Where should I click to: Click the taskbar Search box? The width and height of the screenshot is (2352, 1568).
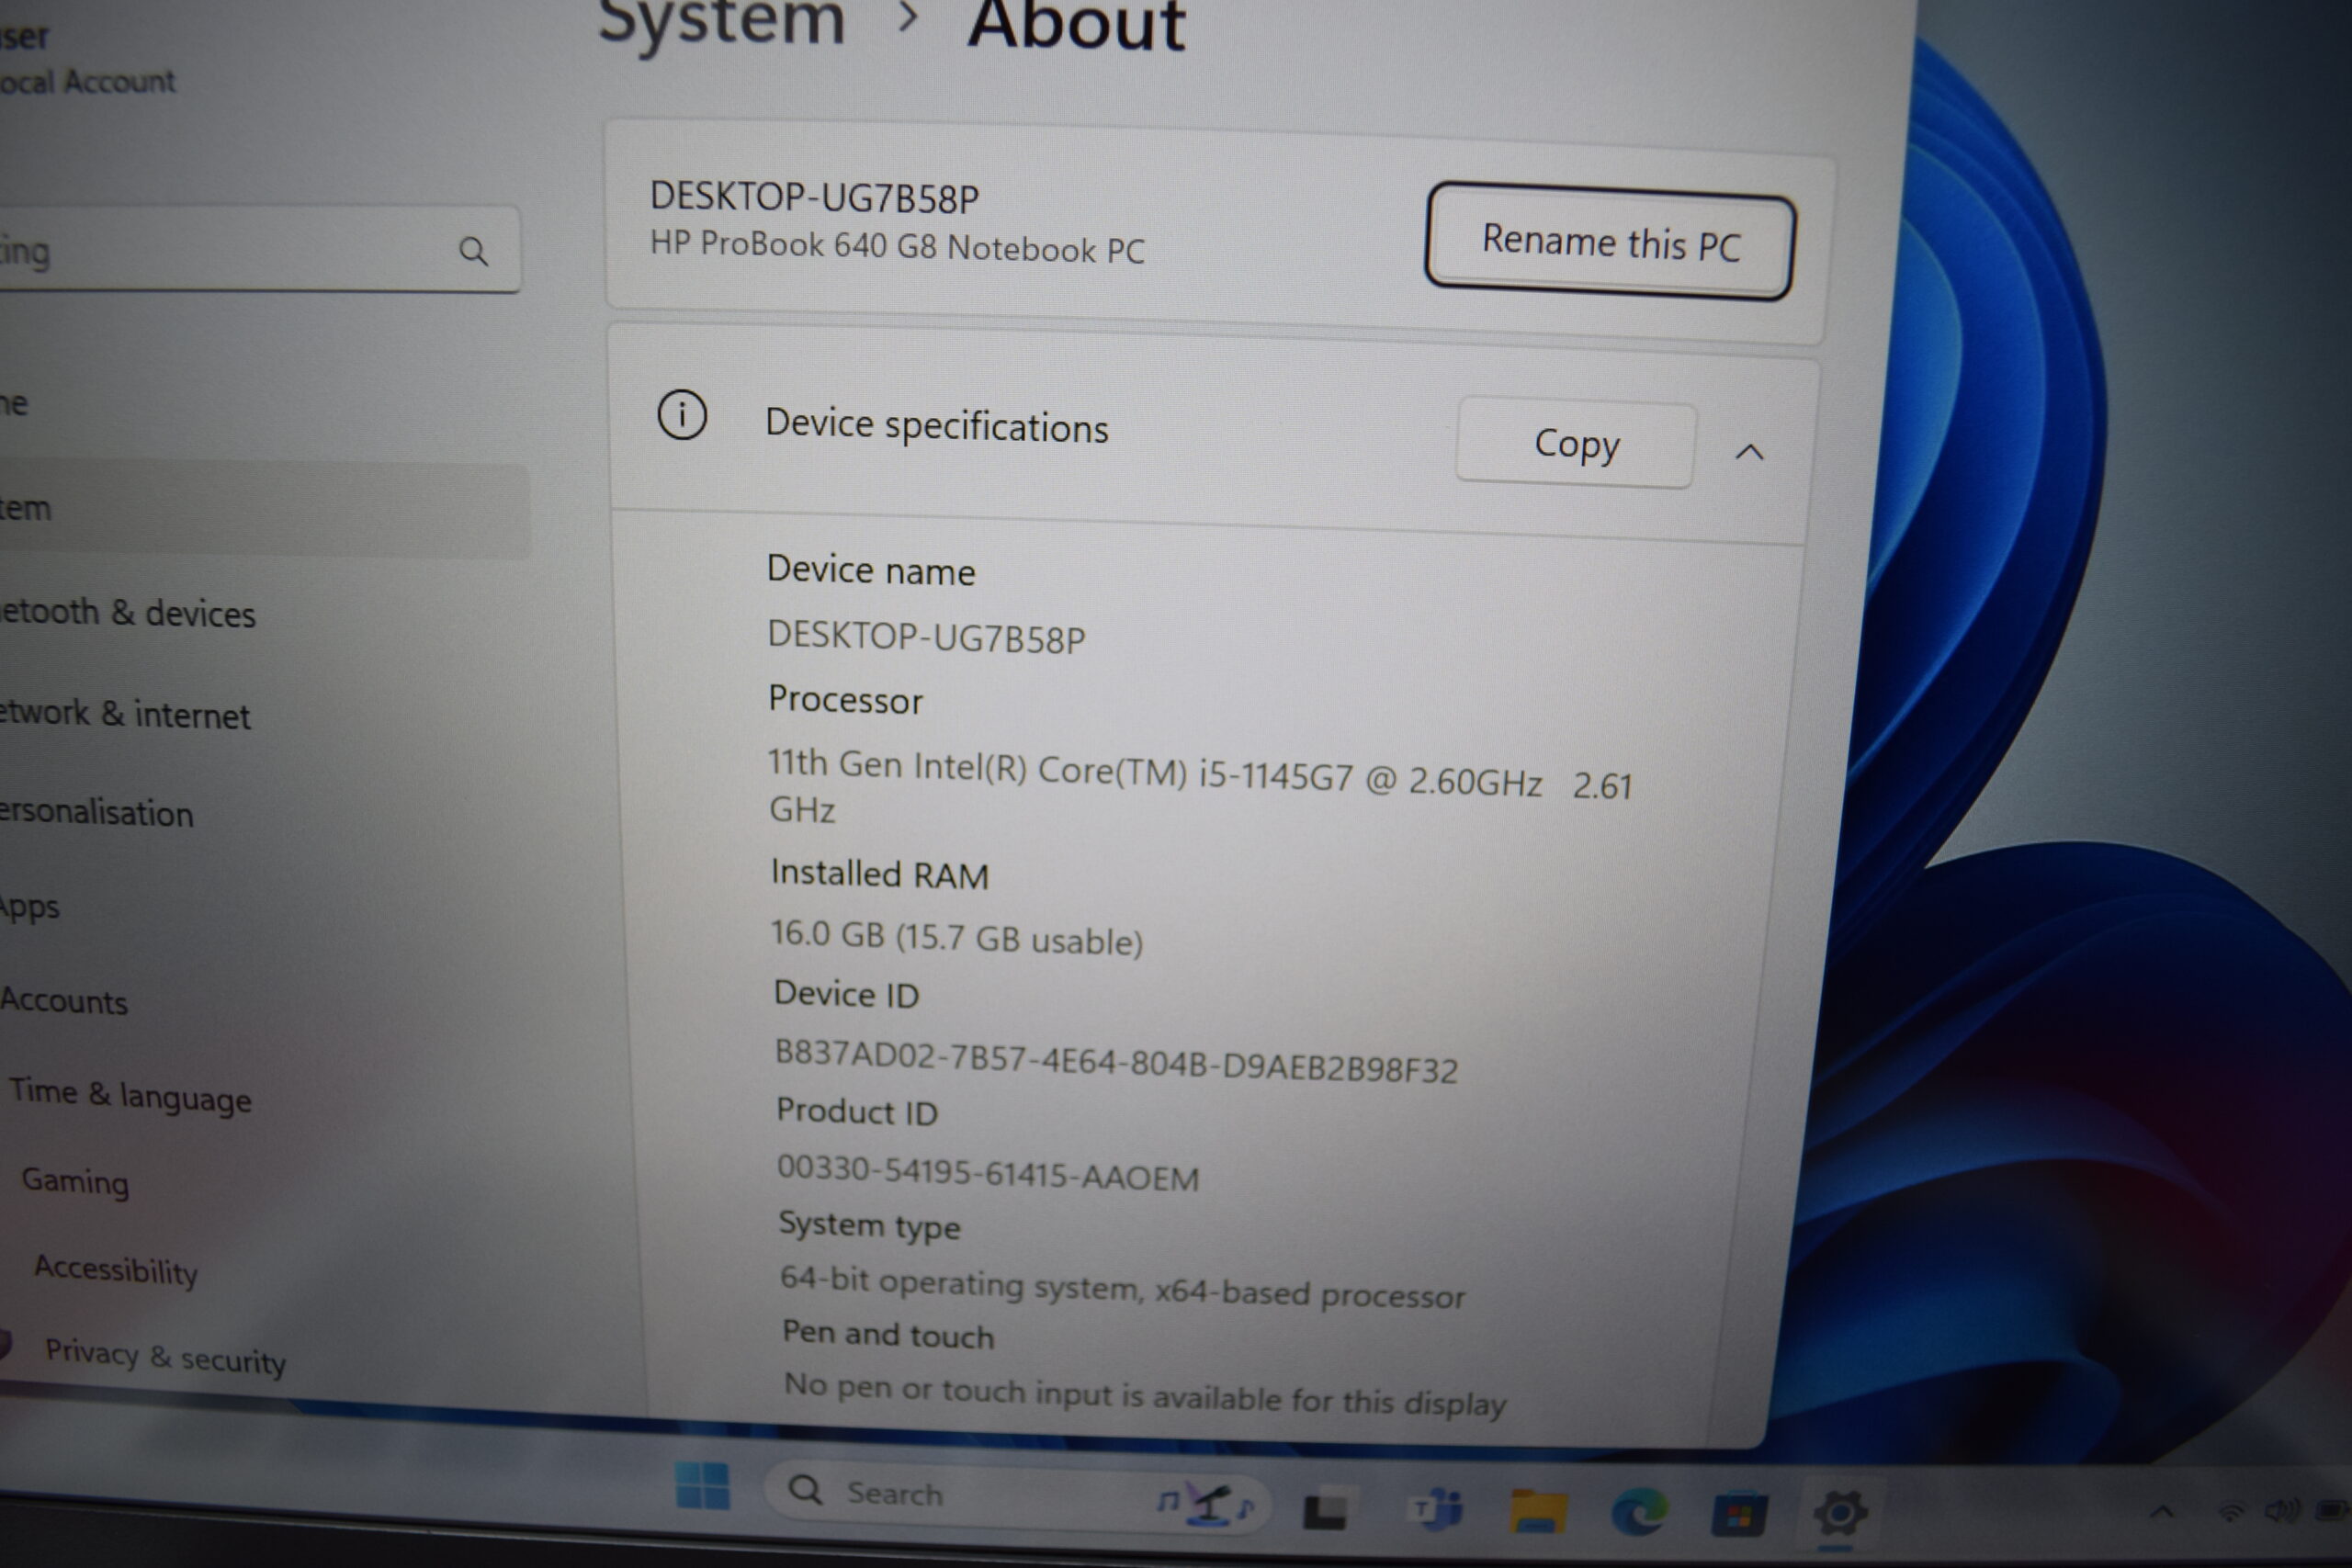(1017, 1496)
